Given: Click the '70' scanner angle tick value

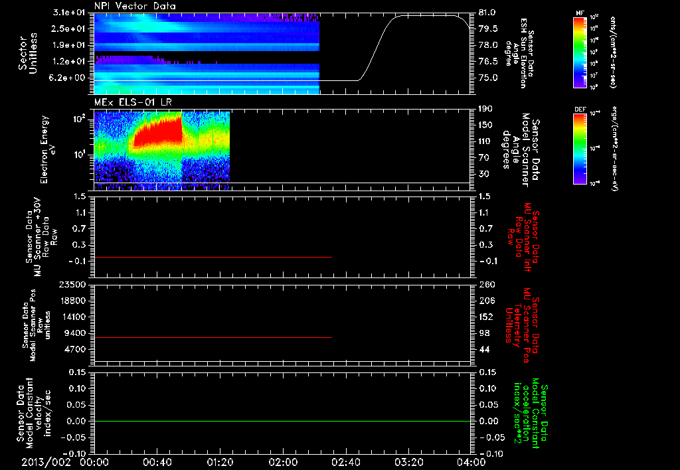Looking at the screenshot, I should (484, 158).
